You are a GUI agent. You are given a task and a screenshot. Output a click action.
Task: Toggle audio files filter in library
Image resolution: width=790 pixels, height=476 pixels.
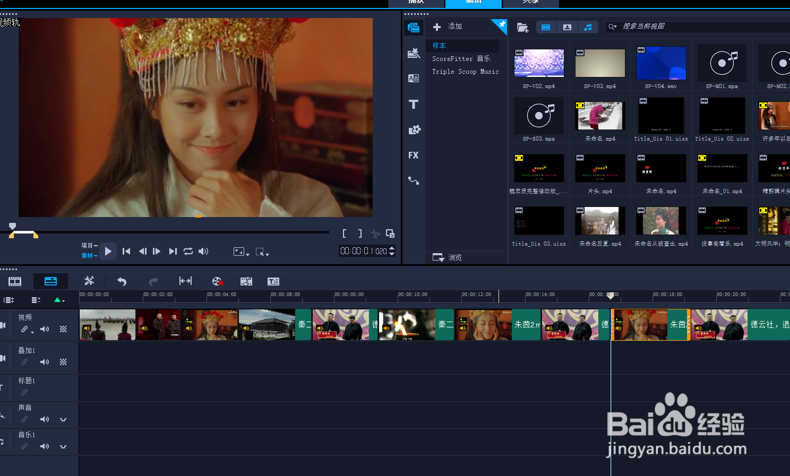pos(588,27)
